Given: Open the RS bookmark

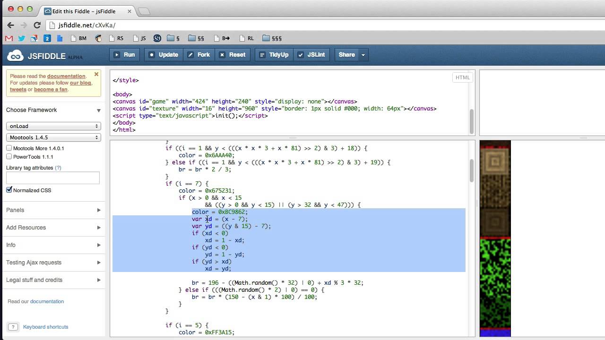Looking at the screenshot, I should [116, 38].
